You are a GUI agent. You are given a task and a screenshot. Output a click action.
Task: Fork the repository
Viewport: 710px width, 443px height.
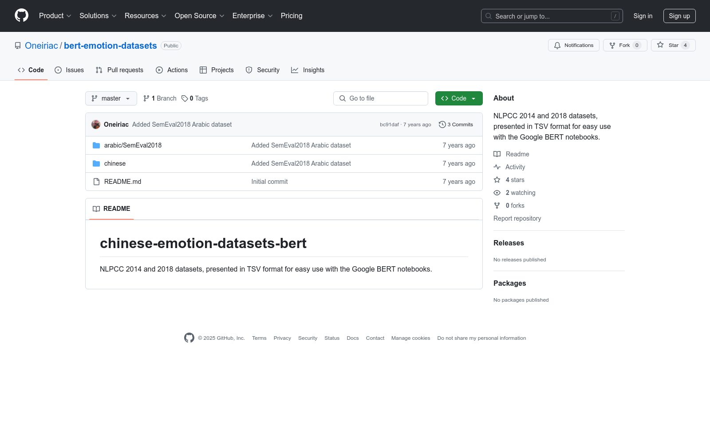[625, 45]
